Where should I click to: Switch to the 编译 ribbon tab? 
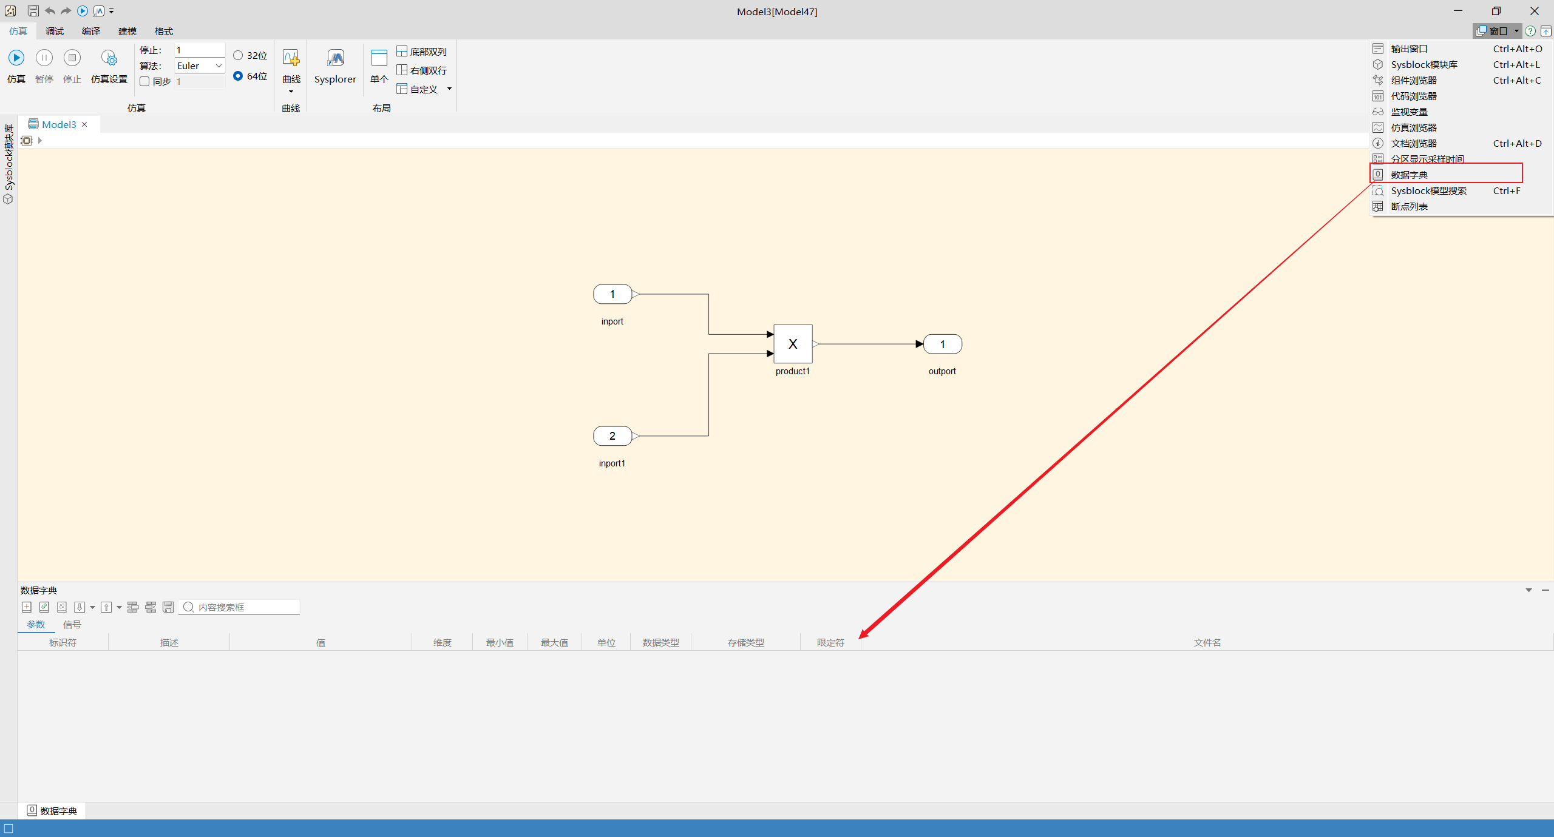91,31
